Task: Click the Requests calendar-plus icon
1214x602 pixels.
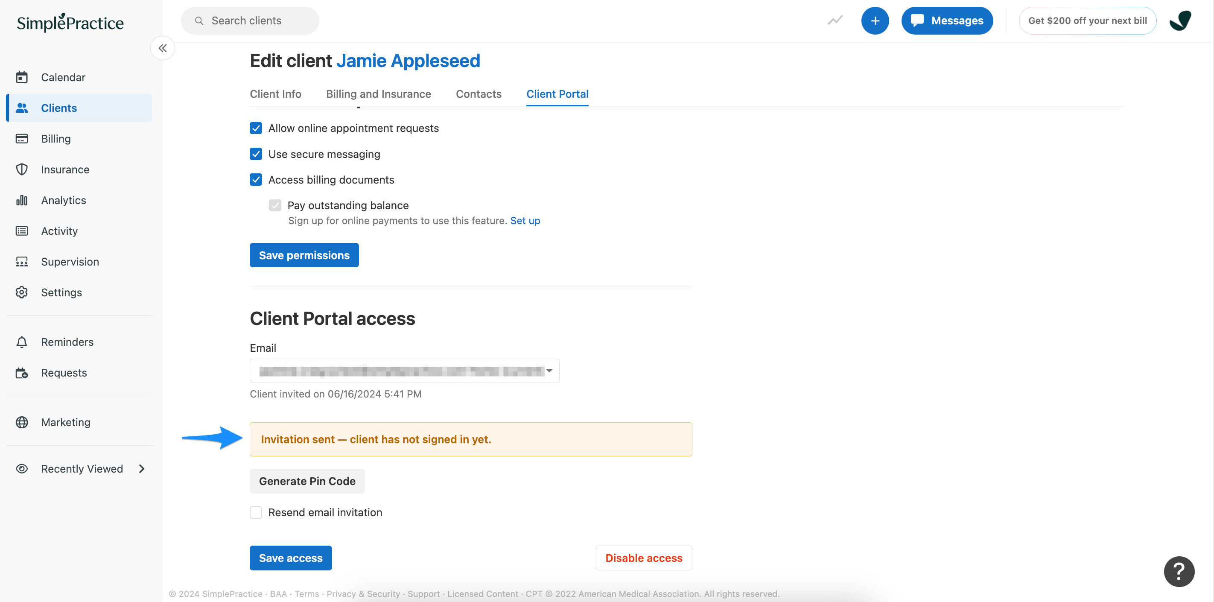Action: pyautogui.click(x=22, y=372)
